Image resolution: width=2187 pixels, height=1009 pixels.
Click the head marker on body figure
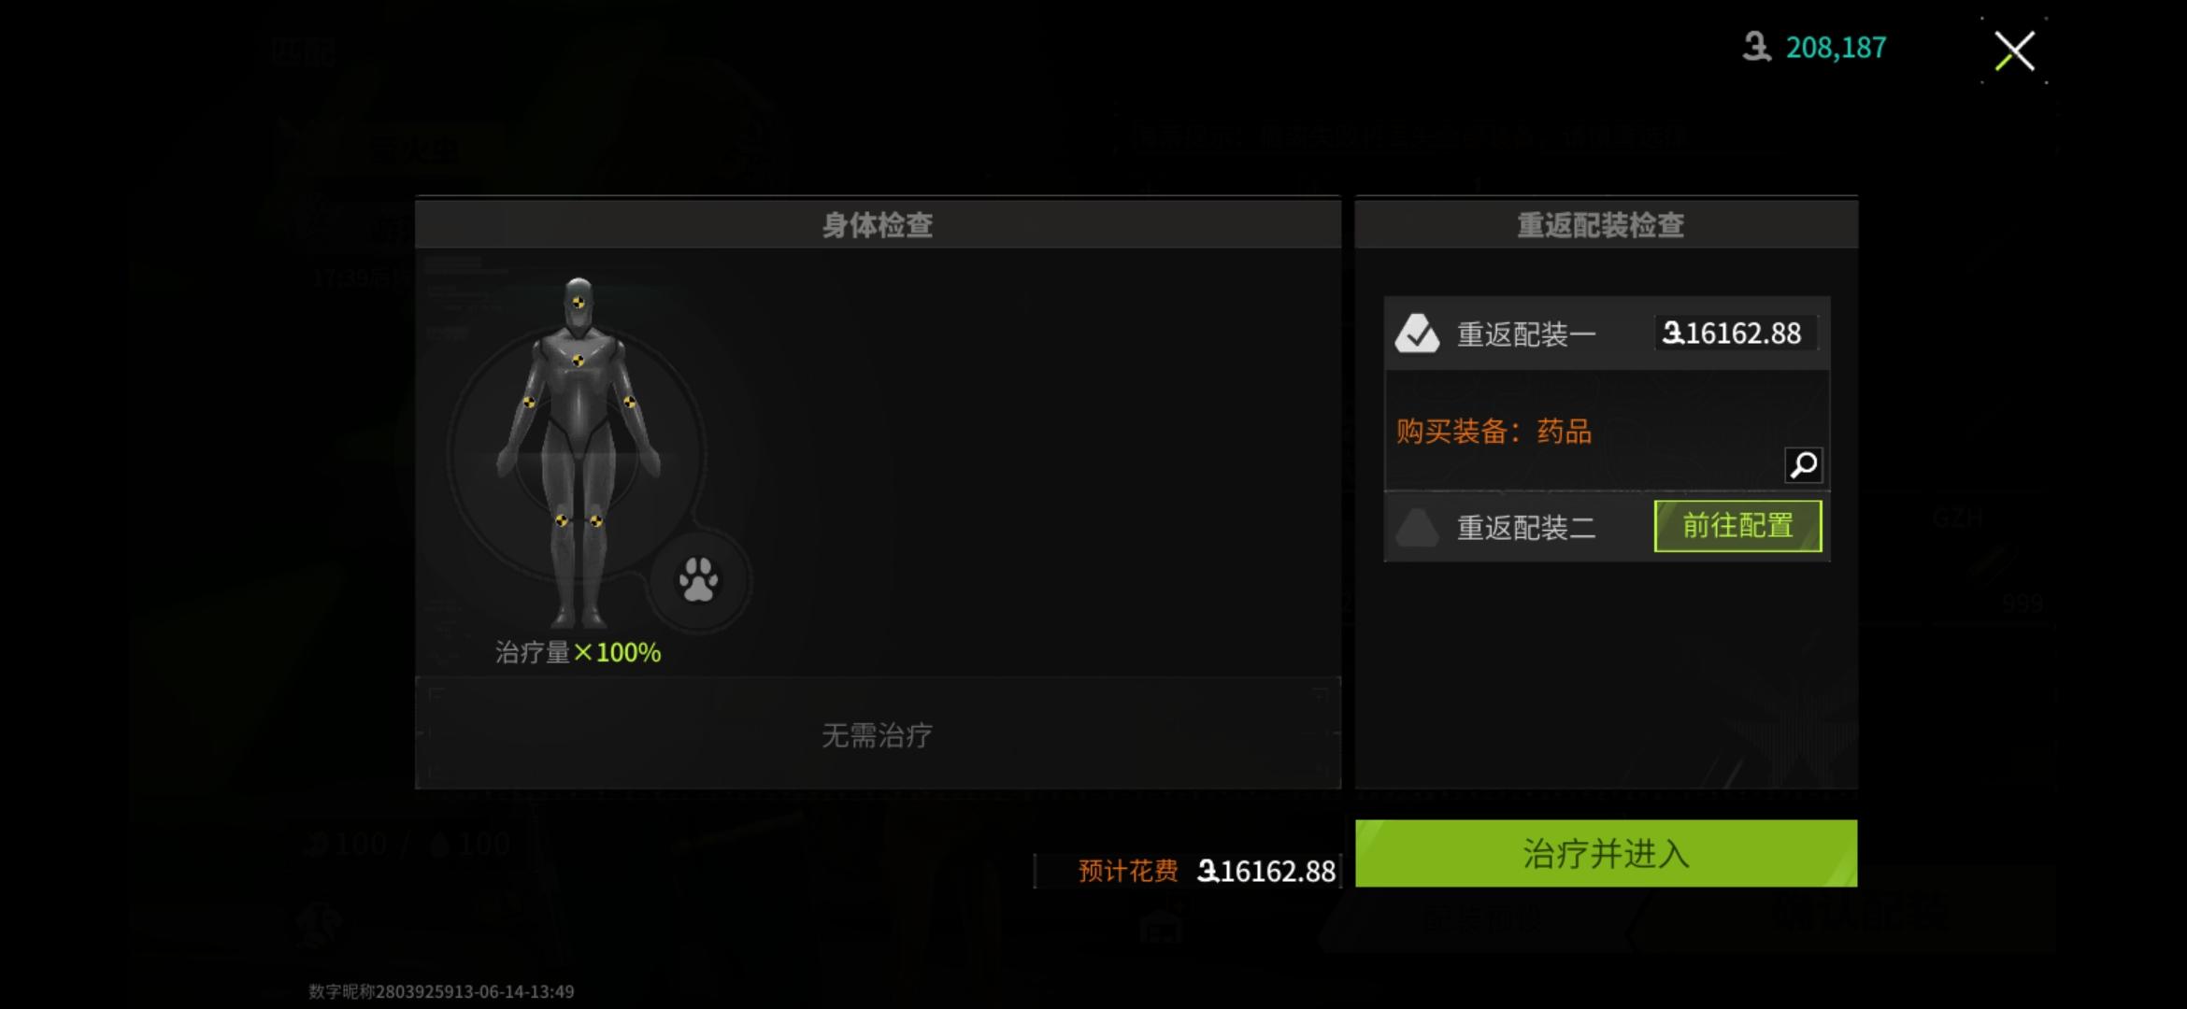pyautogui.click(x=579, y=302)
